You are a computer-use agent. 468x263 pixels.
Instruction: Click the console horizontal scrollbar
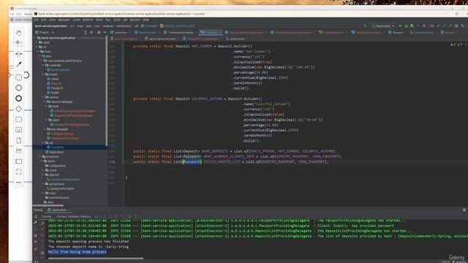pyautogui.click(x=96, y=258)
